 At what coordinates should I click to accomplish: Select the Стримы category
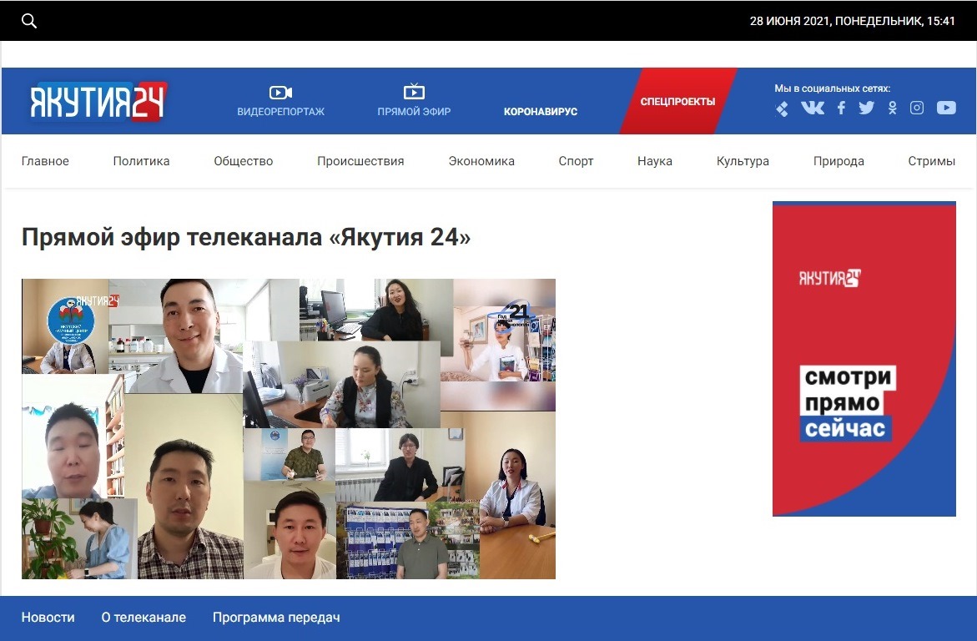(931, 161)
